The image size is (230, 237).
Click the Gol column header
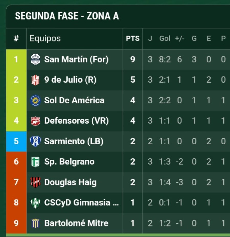point(165,39)
